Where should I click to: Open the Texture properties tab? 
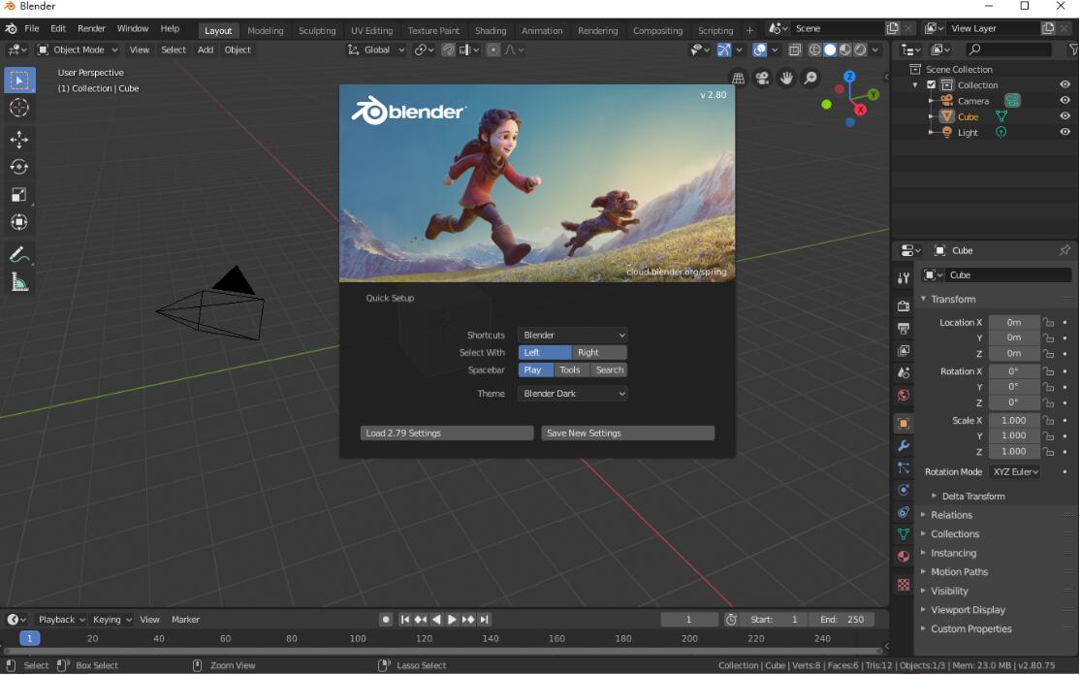tap(904, 585)
